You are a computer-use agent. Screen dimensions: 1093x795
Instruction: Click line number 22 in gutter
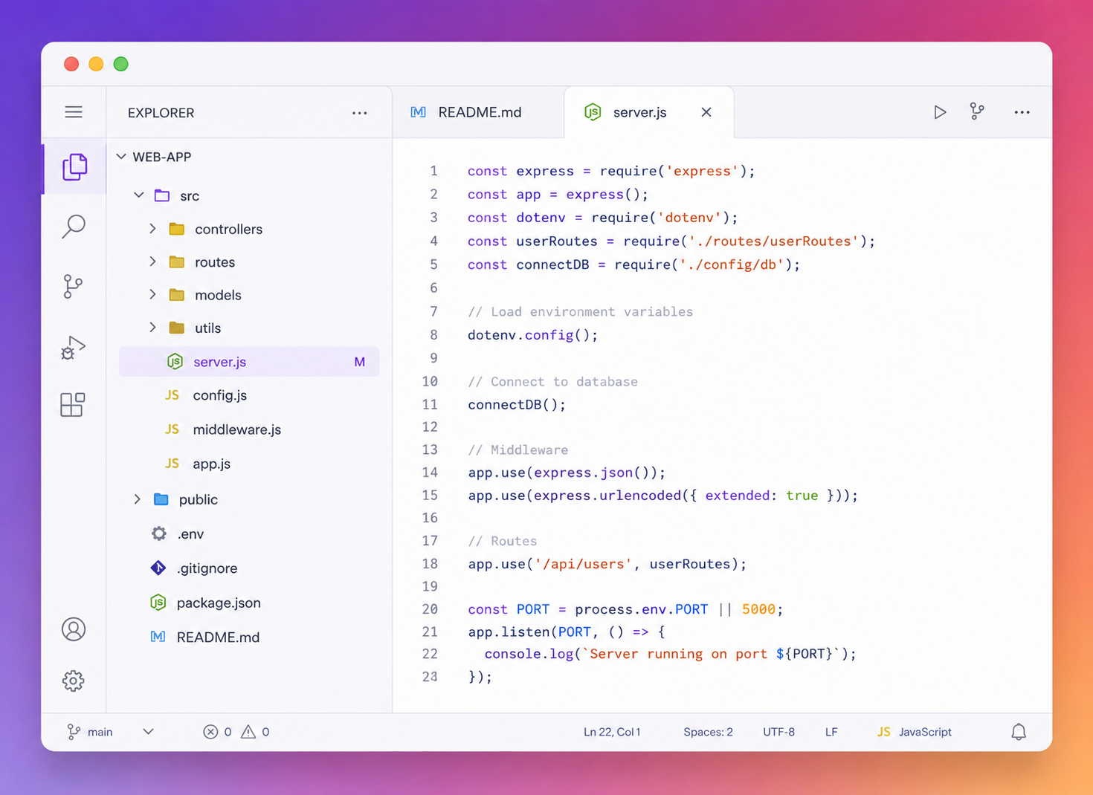(x=430, y=654)
